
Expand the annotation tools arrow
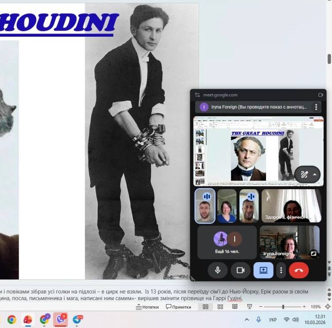tap(315, 174)
